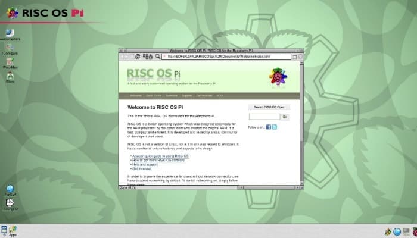Click the icon left of the globe on the icon bar
Image resolution: width=417 pixels, height=238 pixels.
(x=388, y=231)
